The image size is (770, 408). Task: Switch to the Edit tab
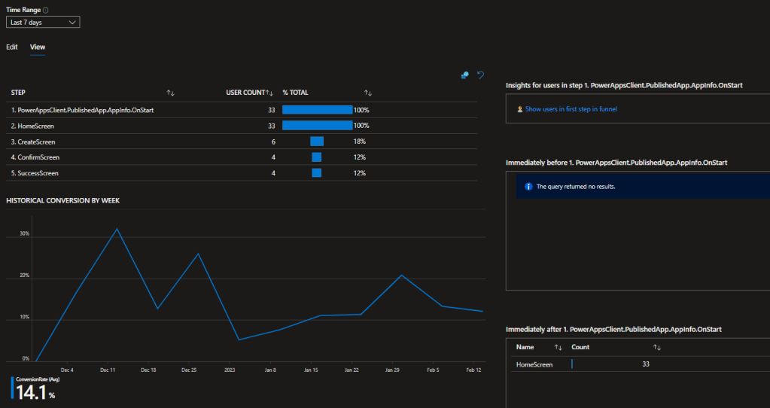[12, 47]
